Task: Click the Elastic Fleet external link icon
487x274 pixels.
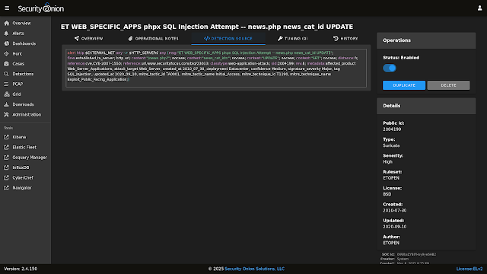Action: tap(6, 147)
